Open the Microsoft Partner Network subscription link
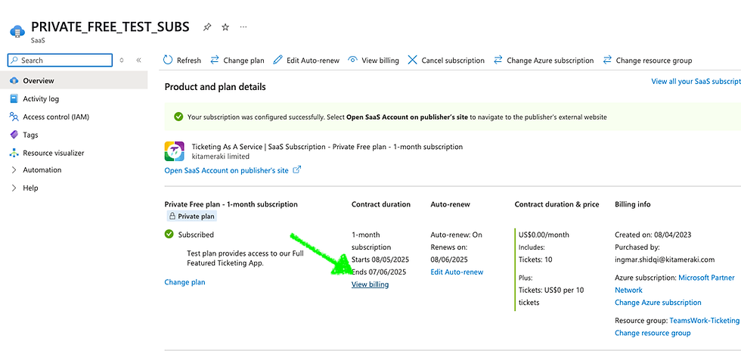741x351 pixels. pos(674,284)
